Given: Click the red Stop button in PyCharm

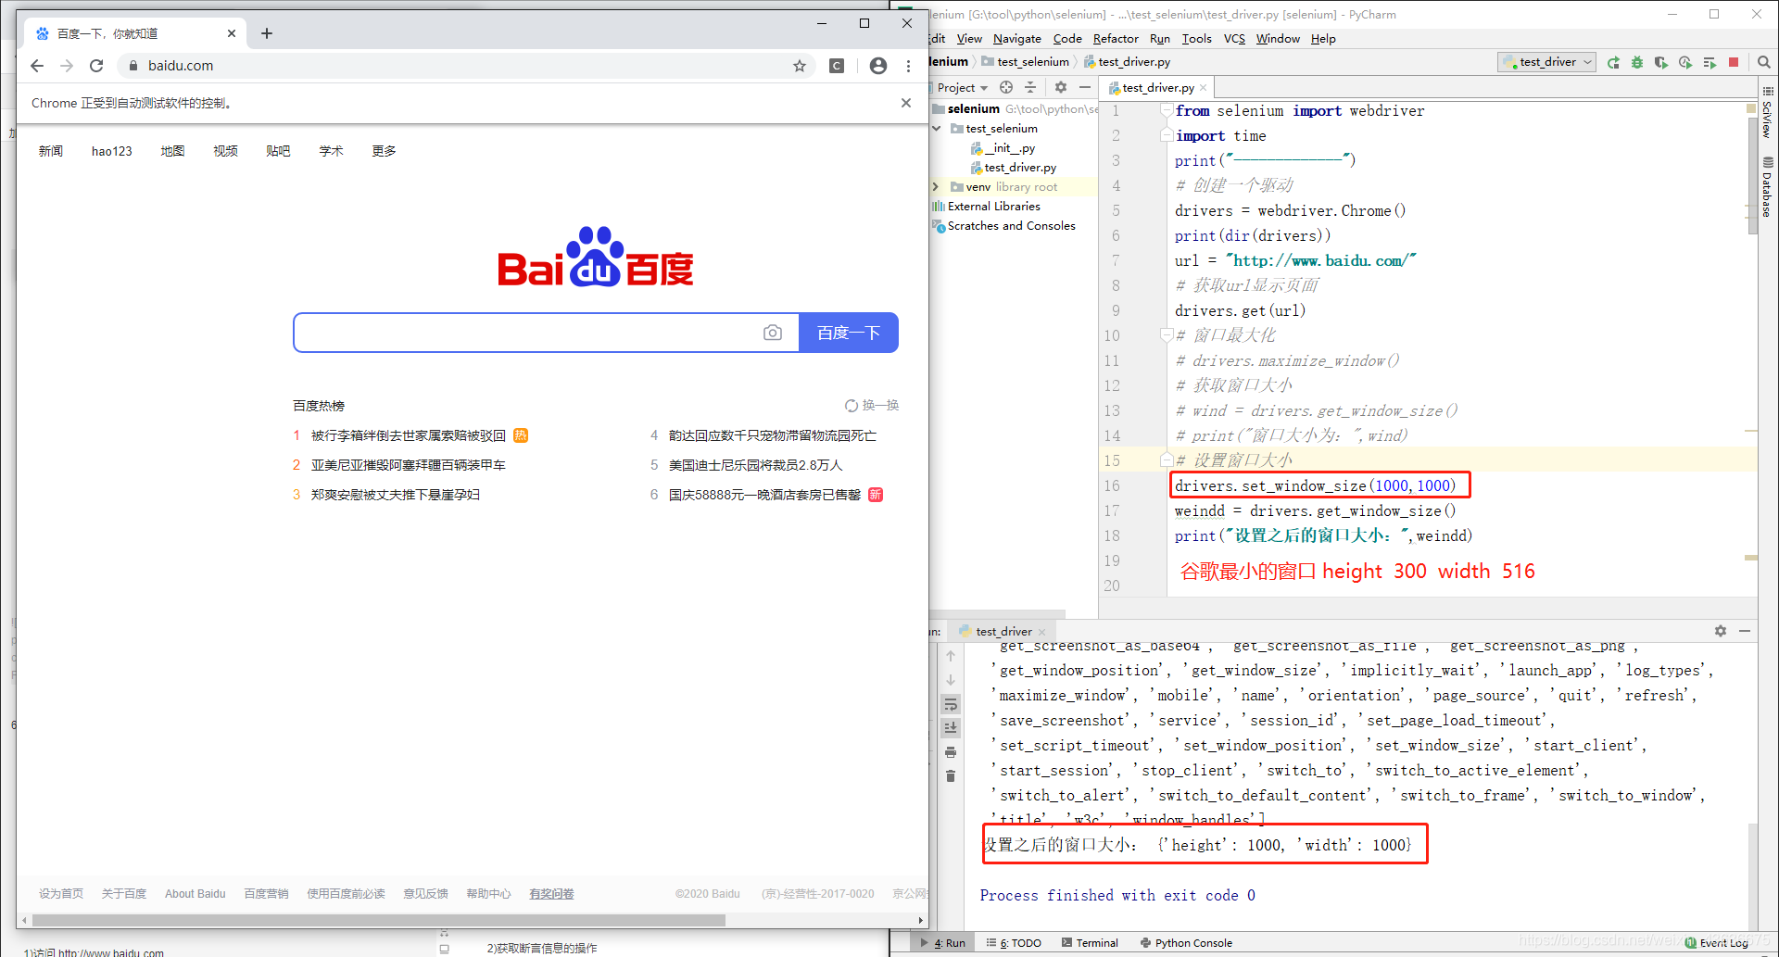Looking at the screenshot, I should tap(1734, 62).
